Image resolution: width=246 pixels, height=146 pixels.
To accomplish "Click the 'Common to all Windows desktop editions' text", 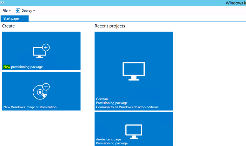I will [127, 107].
